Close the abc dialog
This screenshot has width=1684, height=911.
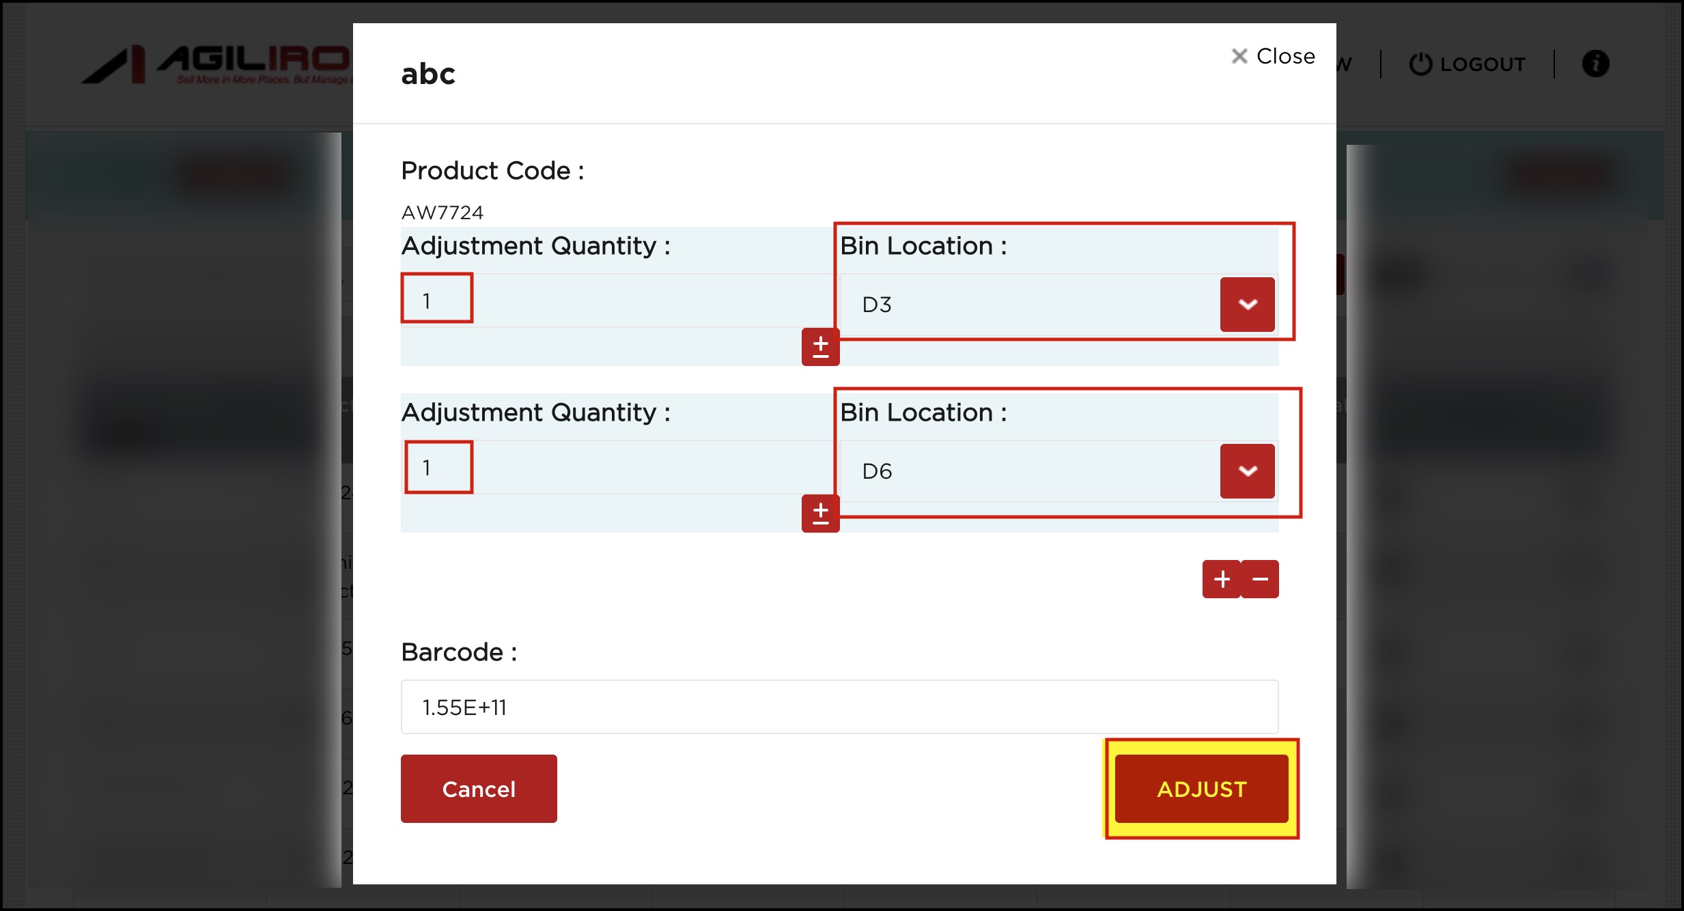1285,56
